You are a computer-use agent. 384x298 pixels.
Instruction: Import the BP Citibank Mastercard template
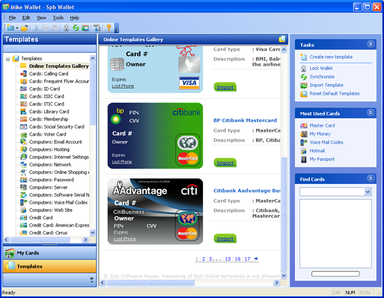225,163
